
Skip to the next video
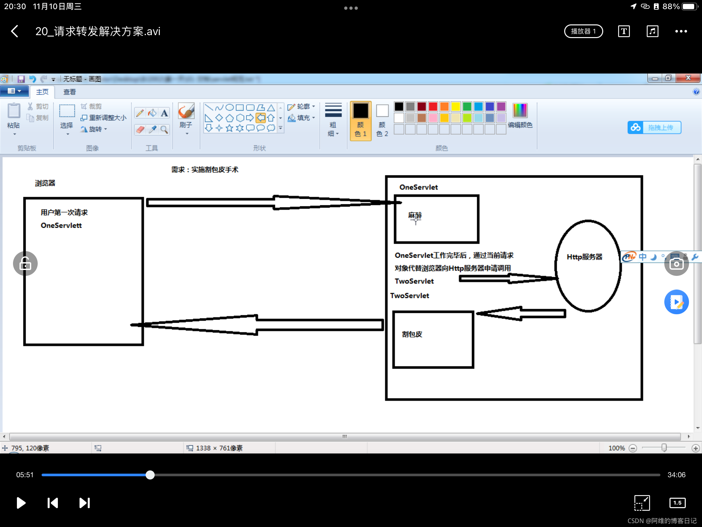point(84,503)
